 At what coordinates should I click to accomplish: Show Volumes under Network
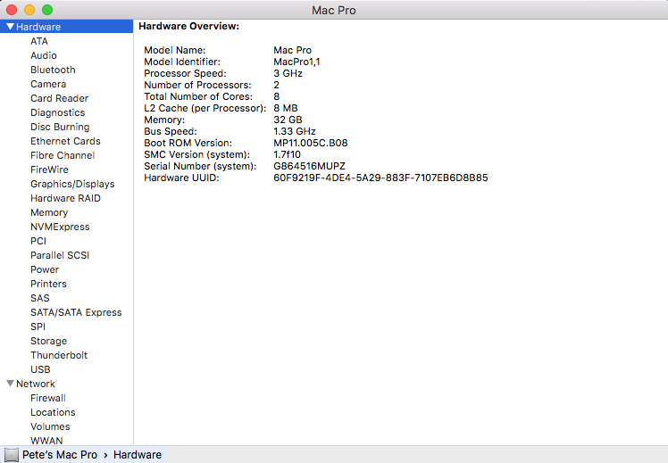point(50,426)
